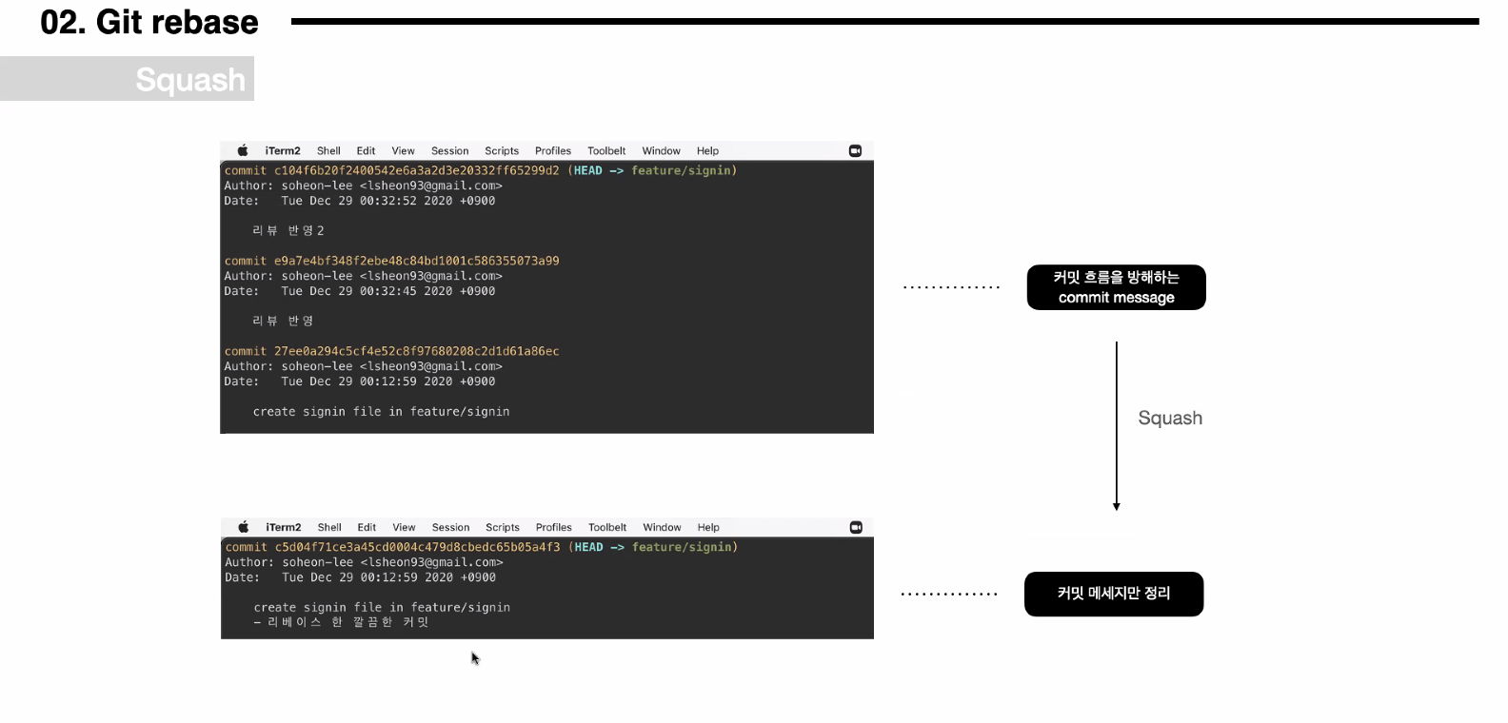Click commit hash c5d04f71ce3a45cd0004c479d8cbedc65b05a4f3
Screen dimensions: 1508x723
418,547
